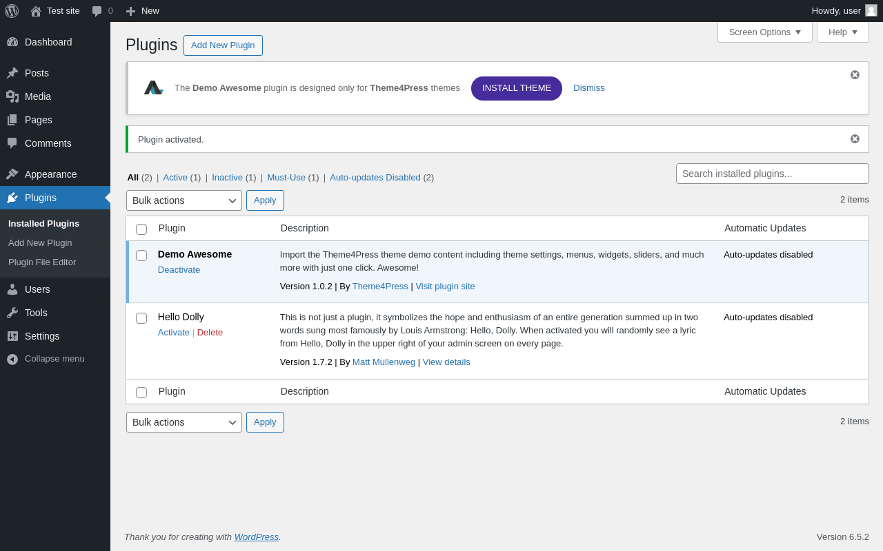Open Plugin File Editor submenu item
883x551 pixels.
coord(42,262)
